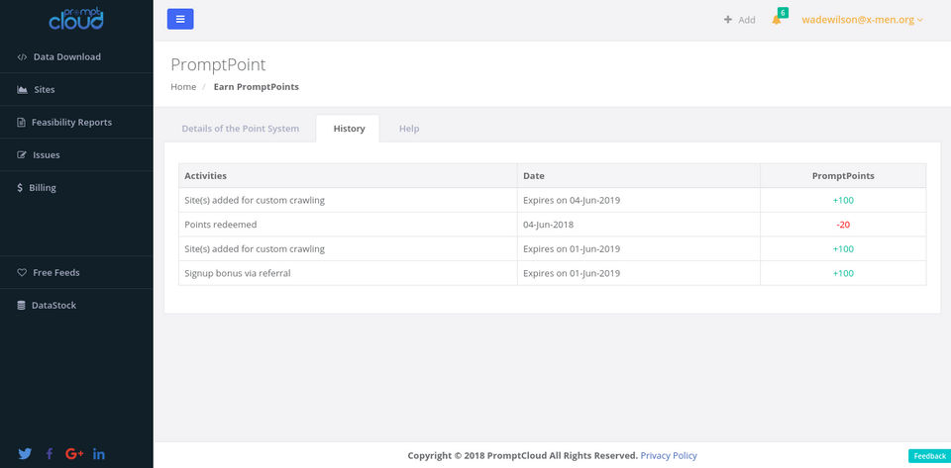Open the LinkedIn icon link

coord(99,454)
